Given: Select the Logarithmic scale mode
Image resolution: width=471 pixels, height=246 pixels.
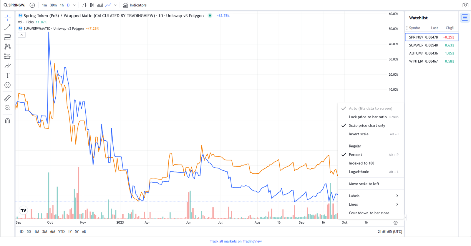Looking at the screenshot, I should coord(359,172).
